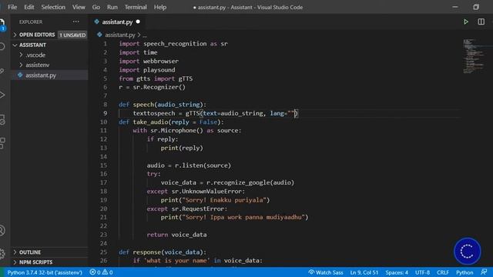This screenshot has width=493, height=277.
Task: Click line number 25 in gutter
Action: [x=103, y=252]
